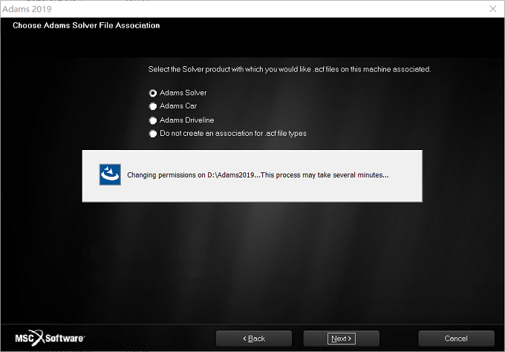Click the Choose Adams Solver File Association heading
The height and width of the screenshot is (352, 505).
(x=86, y=25)
